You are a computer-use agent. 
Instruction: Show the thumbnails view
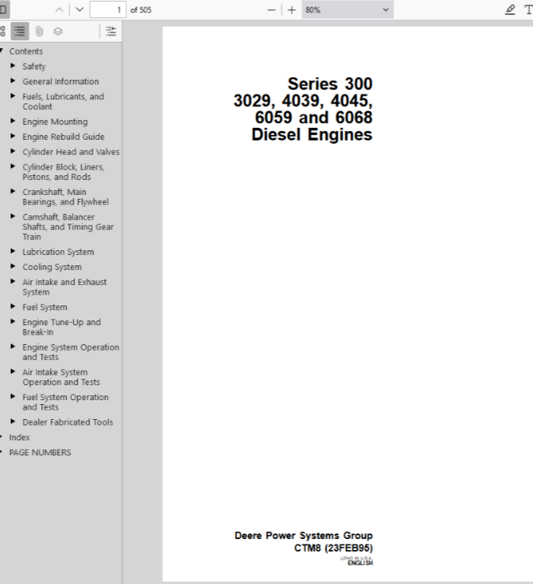(x=2, y=32)
